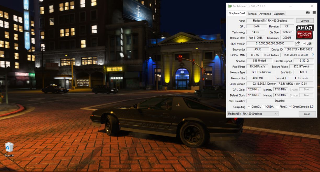Viewport: 320px width, 172px height.
Task: Click the AMD Radeon Graphics logo
Action: (305, 32)
